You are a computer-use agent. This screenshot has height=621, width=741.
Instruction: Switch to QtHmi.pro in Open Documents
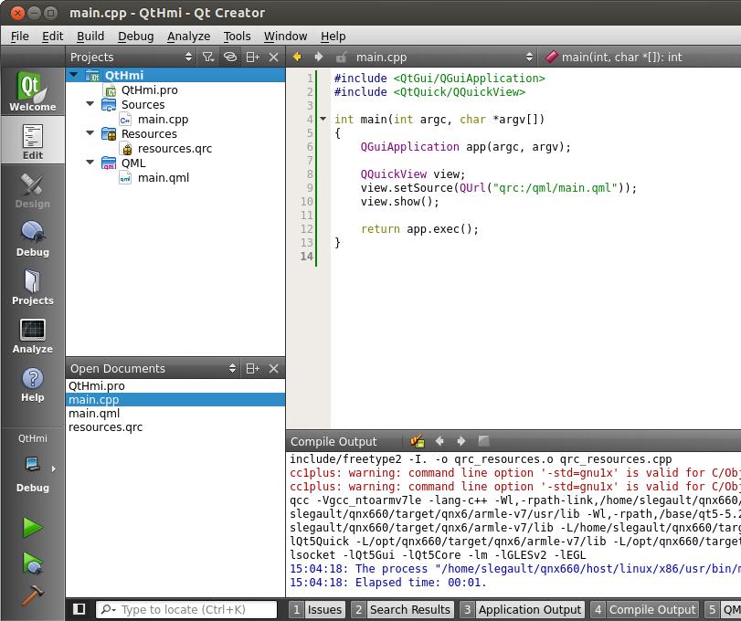coord(175,385)
